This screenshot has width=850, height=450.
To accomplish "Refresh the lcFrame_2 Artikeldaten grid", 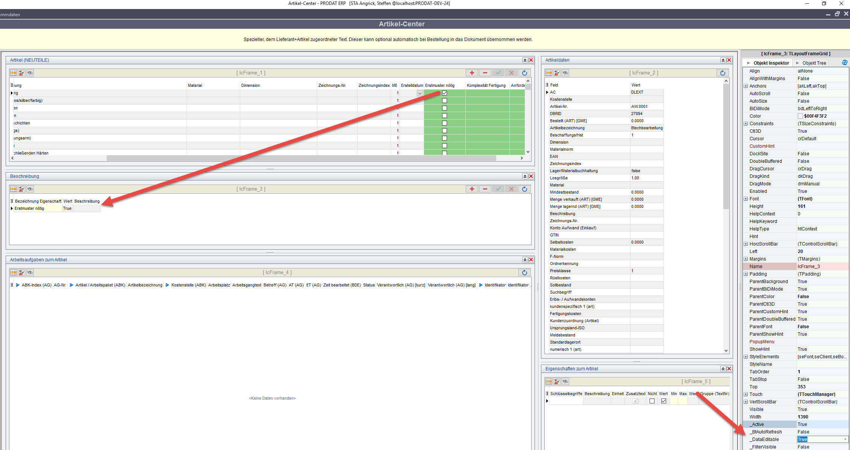I will pos(723,73).
